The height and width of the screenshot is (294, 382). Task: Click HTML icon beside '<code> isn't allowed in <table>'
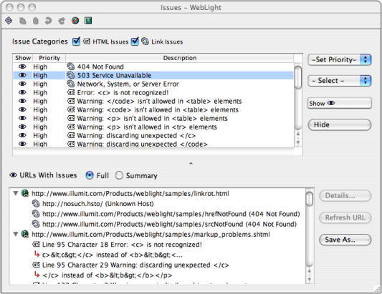coord(71,109)
